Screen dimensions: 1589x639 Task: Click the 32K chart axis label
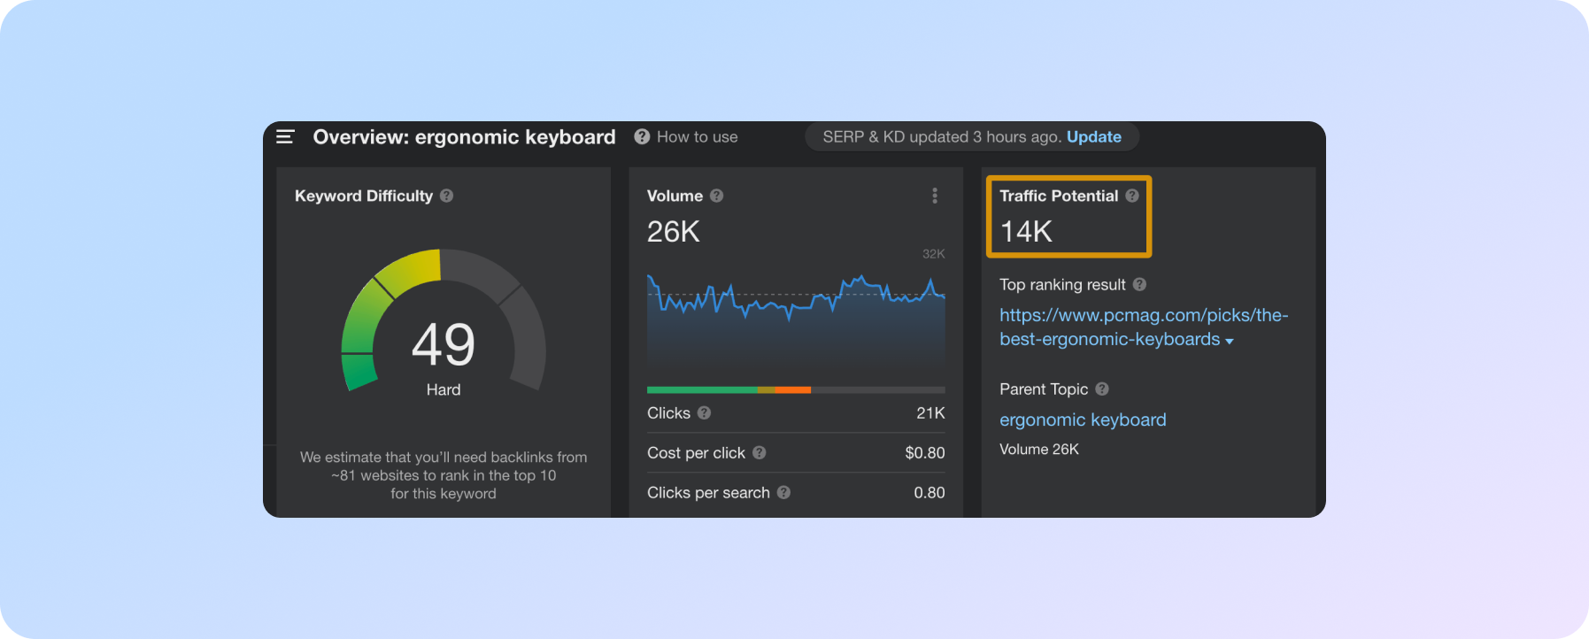click(933, 253)
